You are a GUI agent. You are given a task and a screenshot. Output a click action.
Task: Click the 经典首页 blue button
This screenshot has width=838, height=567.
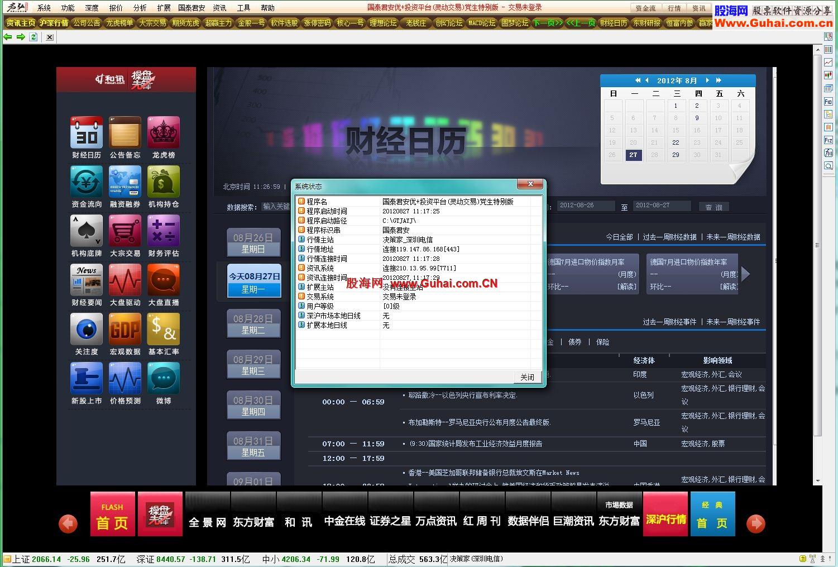coord(713,514)
